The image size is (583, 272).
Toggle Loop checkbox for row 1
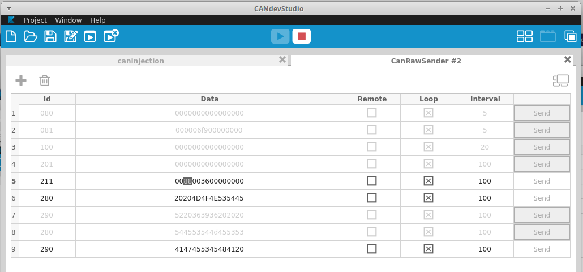pos(428,113)
